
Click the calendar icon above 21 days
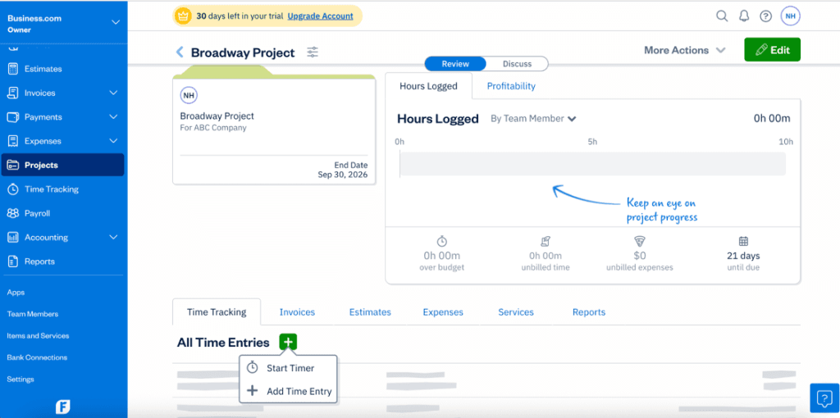[743, 242]
